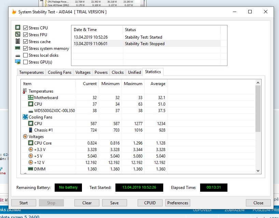Click the Start button
The image size is (279, 218).
pyautogui.click(x=24, y=203)
